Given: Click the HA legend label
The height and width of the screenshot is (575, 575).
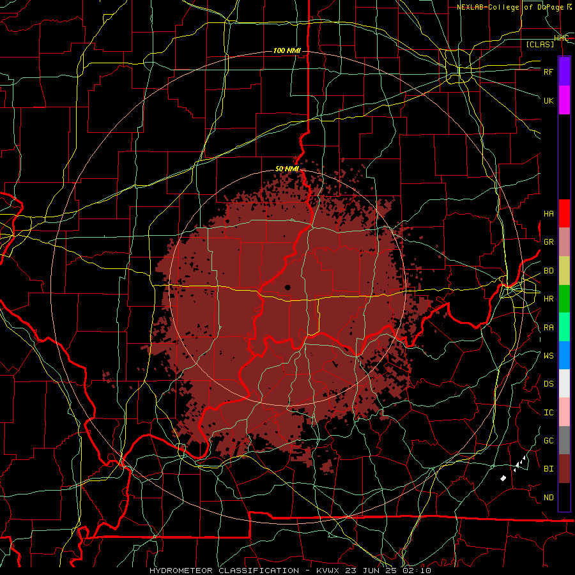Looking at the screenshot, I should pos(548,214).
